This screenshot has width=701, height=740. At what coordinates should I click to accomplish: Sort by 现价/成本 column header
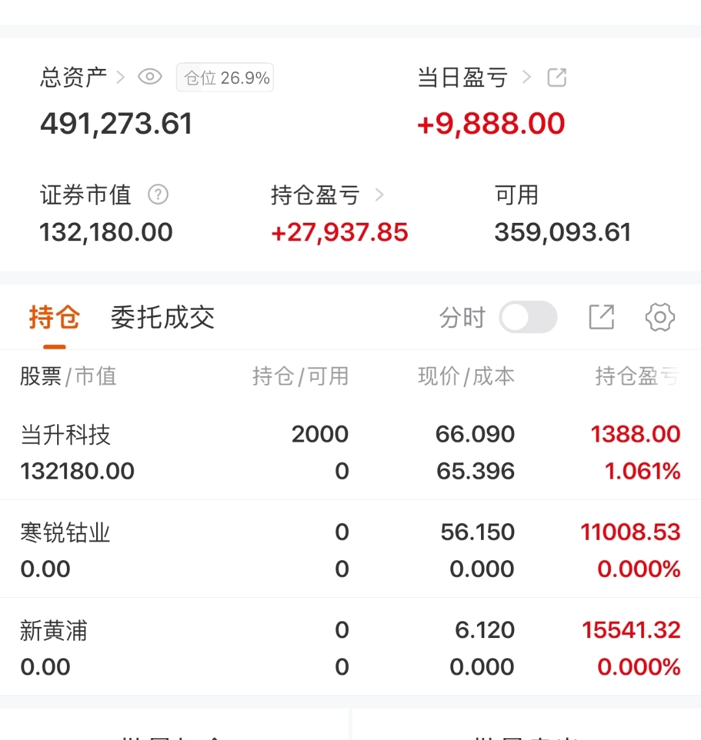(466, 376)
